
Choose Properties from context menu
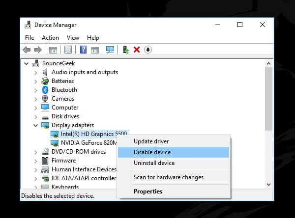(x=174, y=191)
